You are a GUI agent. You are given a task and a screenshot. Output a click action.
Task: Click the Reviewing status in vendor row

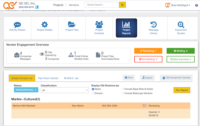(x=154, y=106)
